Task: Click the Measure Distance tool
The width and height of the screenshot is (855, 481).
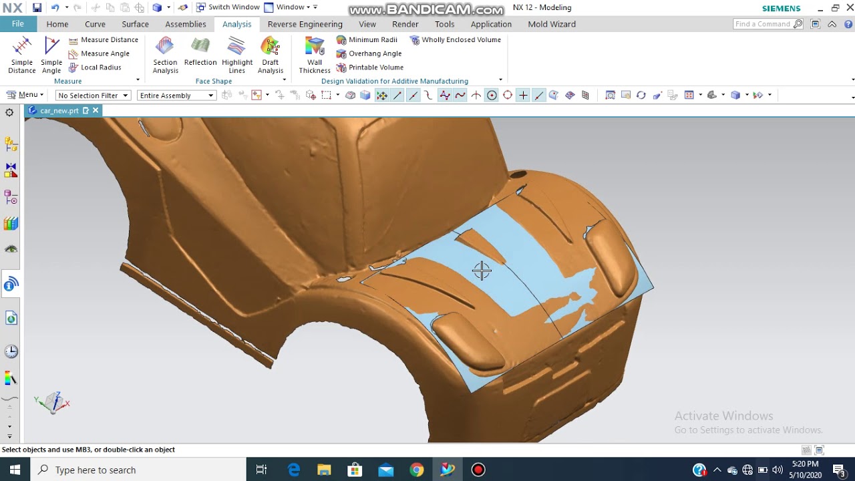Action: 104,40
